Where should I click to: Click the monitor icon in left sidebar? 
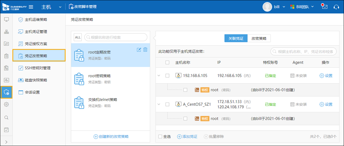(x=6, y=19)
